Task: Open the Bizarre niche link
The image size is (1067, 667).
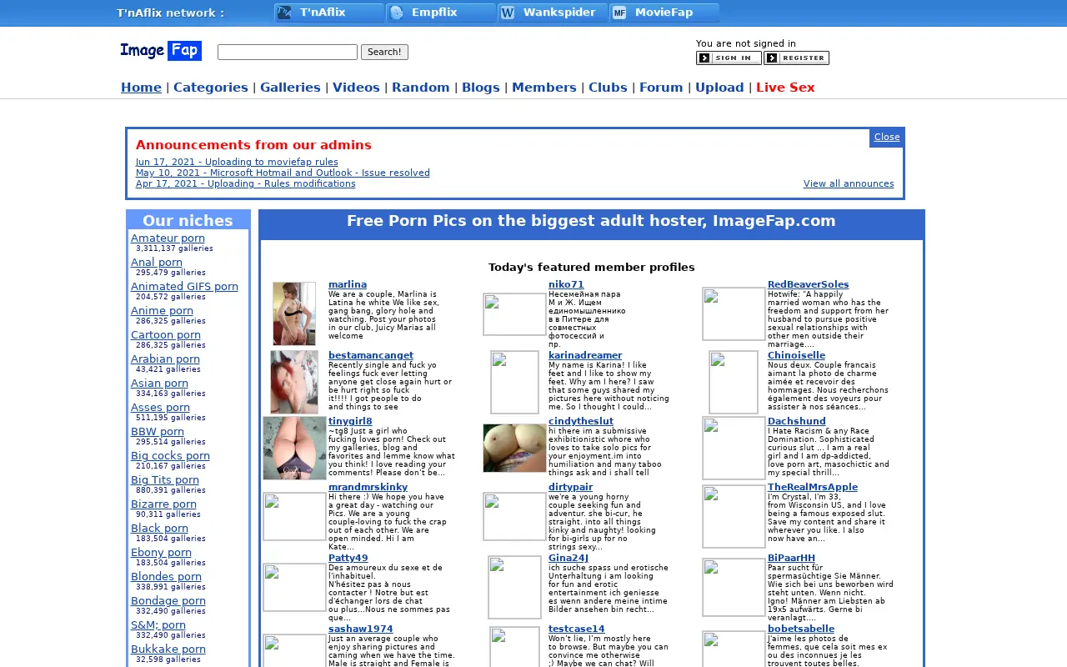Action: (x=163, y=504)
